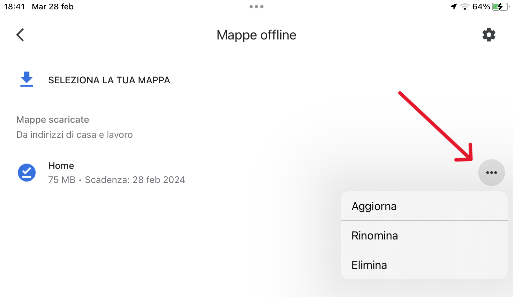This screenshot has width=513, height=297.
Task: Open the Home offline map name
Action: pyautogui.click(x=61, y=166)
